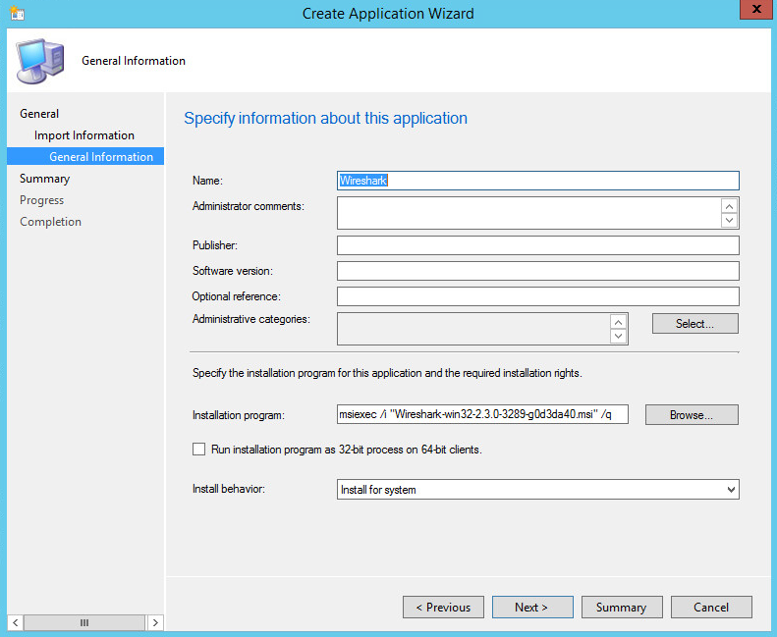Click sidebar horizontal scrollbar left arrow
This screenshot has height=637, width=777.
(16, 622)
